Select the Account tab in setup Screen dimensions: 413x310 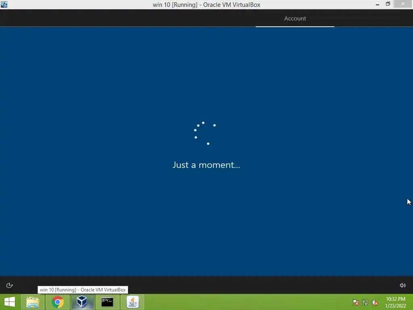tap(295, 19)
